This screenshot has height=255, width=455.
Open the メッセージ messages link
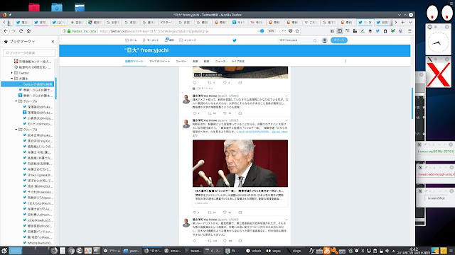(x=188, y=40)
